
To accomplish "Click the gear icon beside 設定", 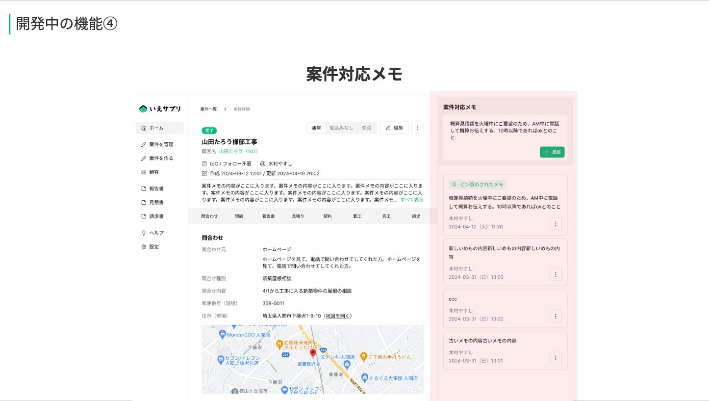I will 144,247.
